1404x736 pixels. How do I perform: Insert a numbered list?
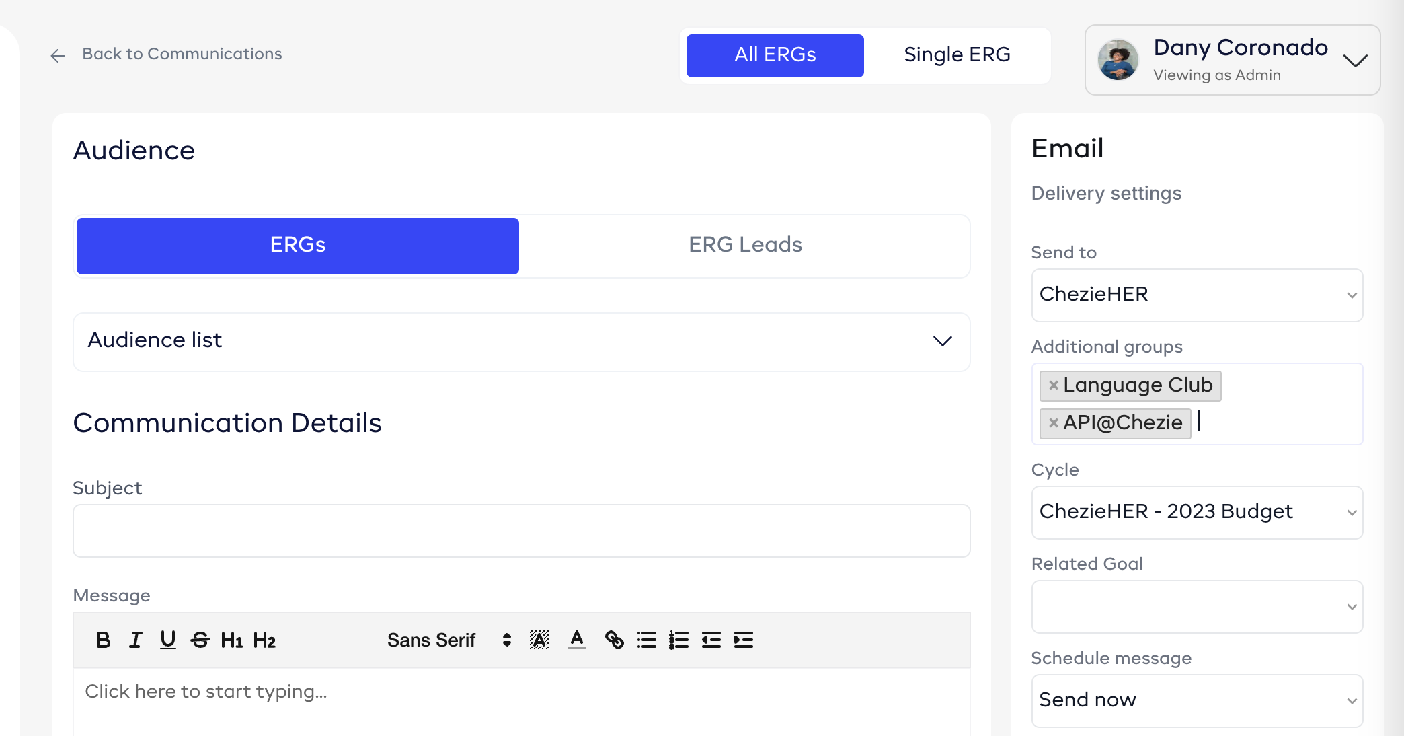678,640
